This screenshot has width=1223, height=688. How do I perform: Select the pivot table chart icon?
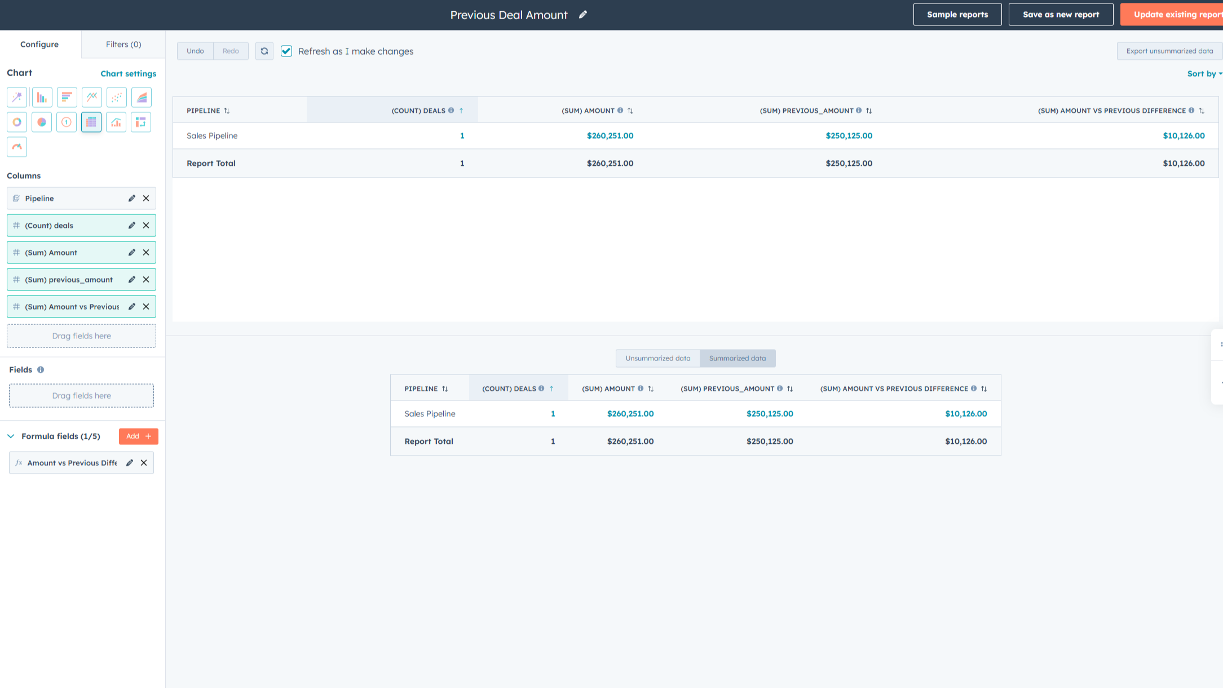(141, 122)
